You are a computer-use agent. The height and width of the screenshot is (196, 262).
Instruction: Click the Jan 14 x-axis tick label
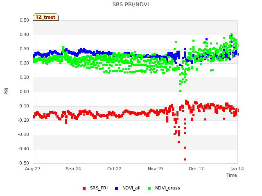[237, 169]
